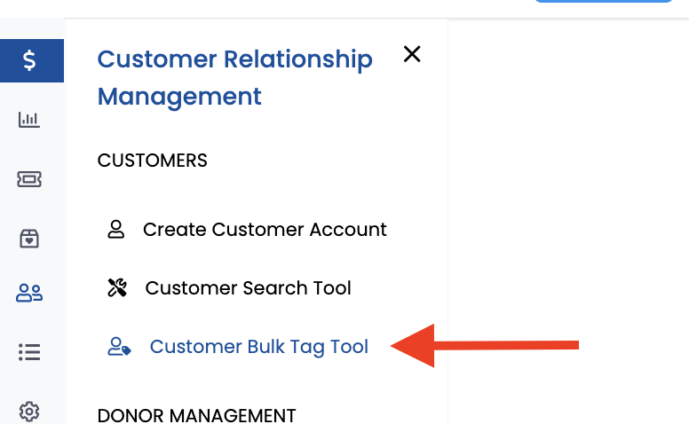
Task: Click the DONOR MANAGEMENT section header
Action: click(x=196, y=416)
